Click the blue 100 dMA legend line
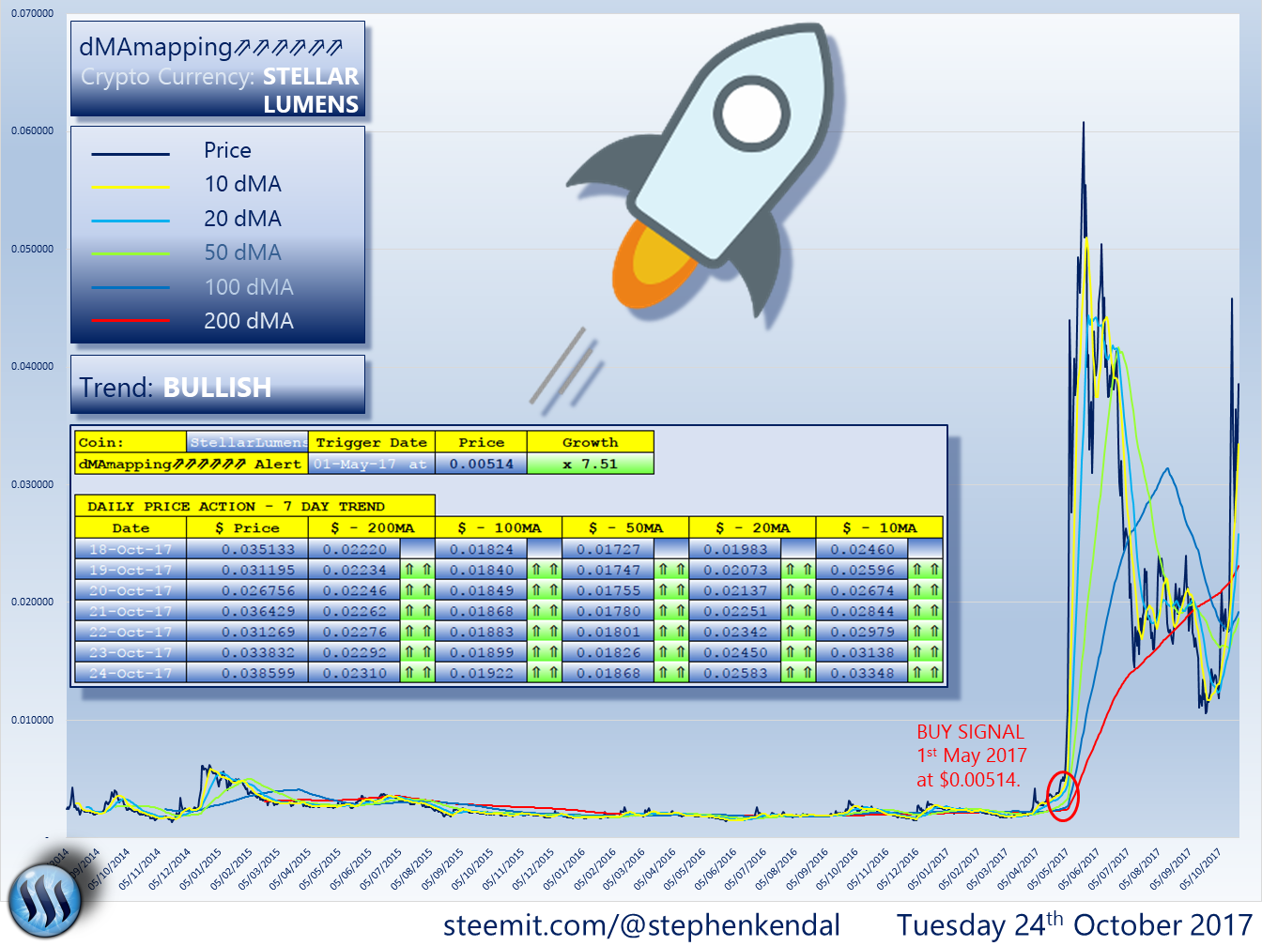 131,287
